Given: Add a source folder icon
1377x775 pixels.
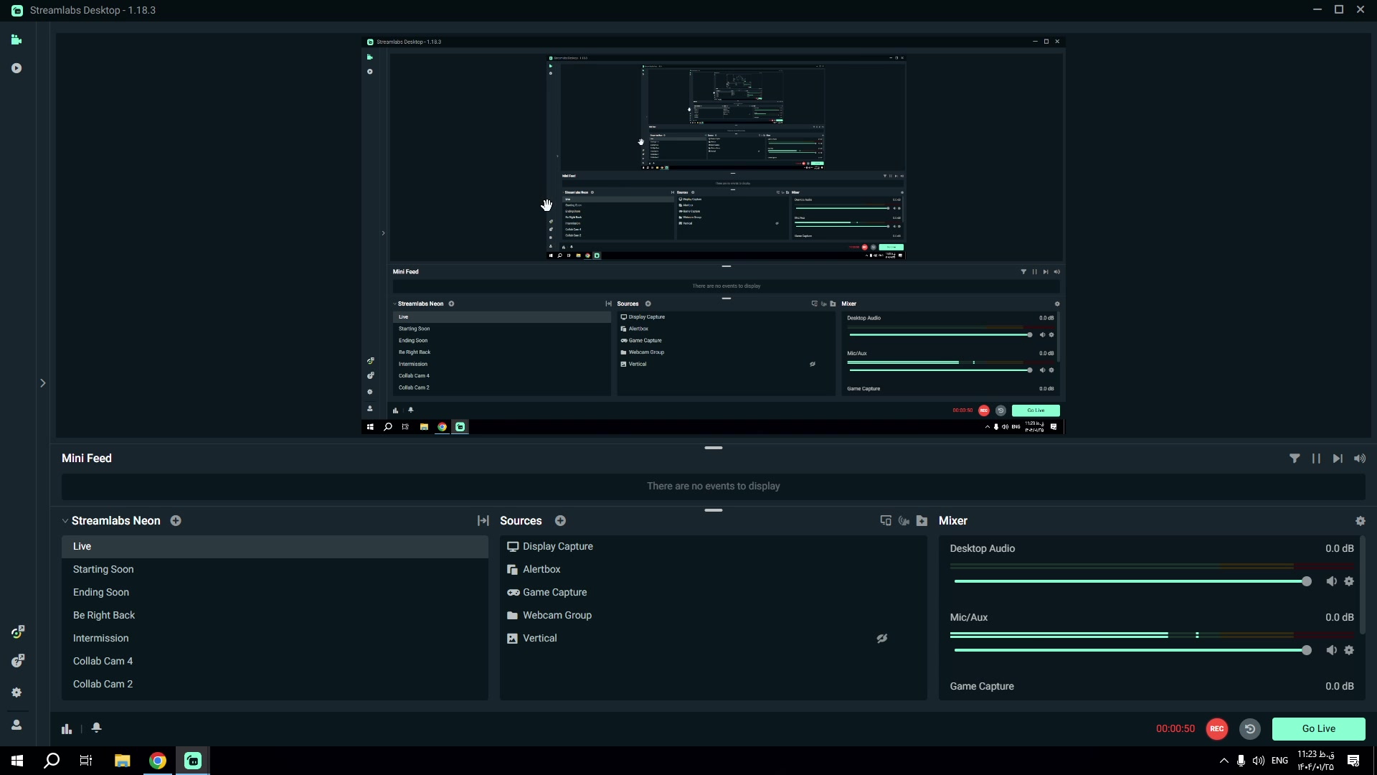Looking at the screenshot, I should [x=922, y=521].
